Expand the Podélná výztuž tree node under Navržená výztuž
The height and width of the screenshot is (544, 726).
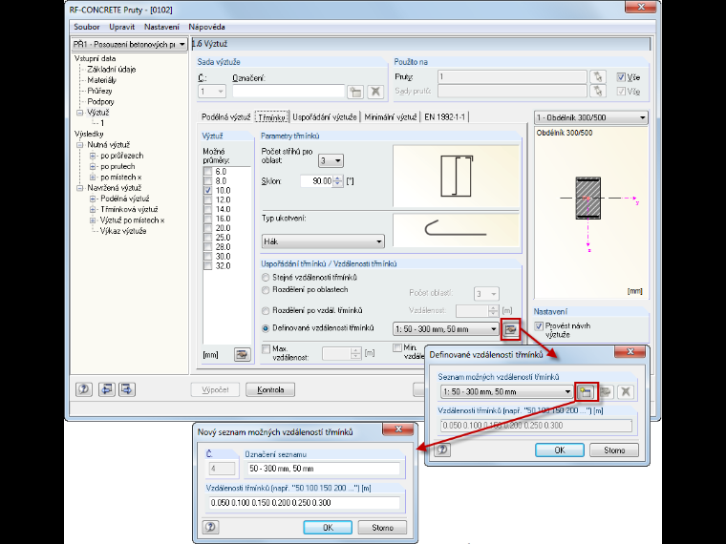point(93,199)
